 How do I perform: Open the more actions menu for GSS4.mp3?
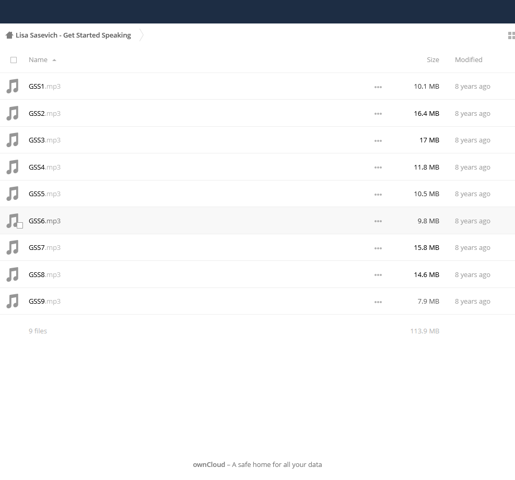(x=378, y=167)
